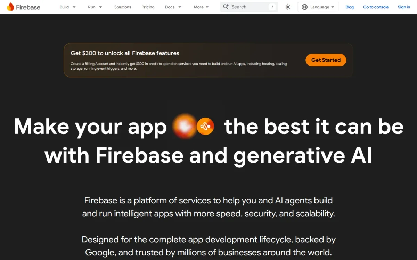Open the Pricing page
The image size is (417, 260).
pyautogui.click(x=148, y=7)
